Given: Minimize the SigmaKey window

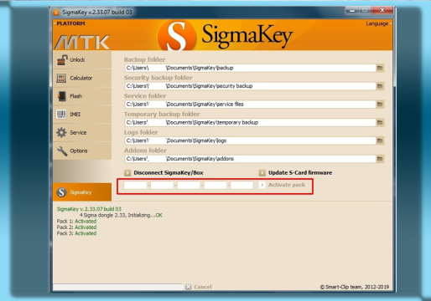Looking at the screenshot, I should pos(352,11).
